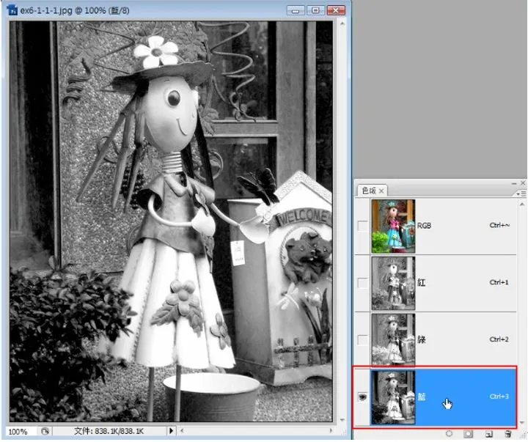Minimize the ex6-1-1-1.jpg document window
This screenshot has height=442, width=528.
pyautogui.click(x=296, y=10)
